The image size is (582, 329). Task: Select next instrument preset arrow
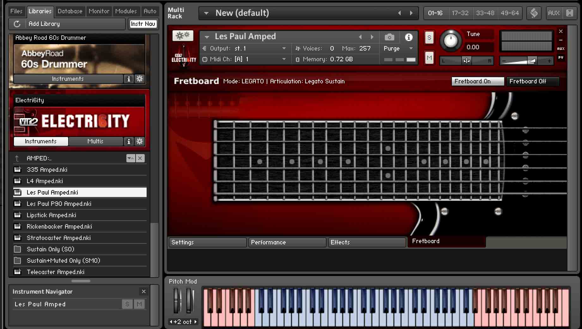pos(372,37)
